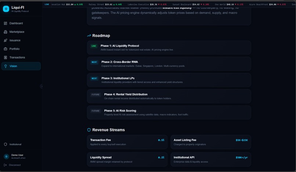Click 'Applied to every buy/sell execution' text

tap(108, 144)
